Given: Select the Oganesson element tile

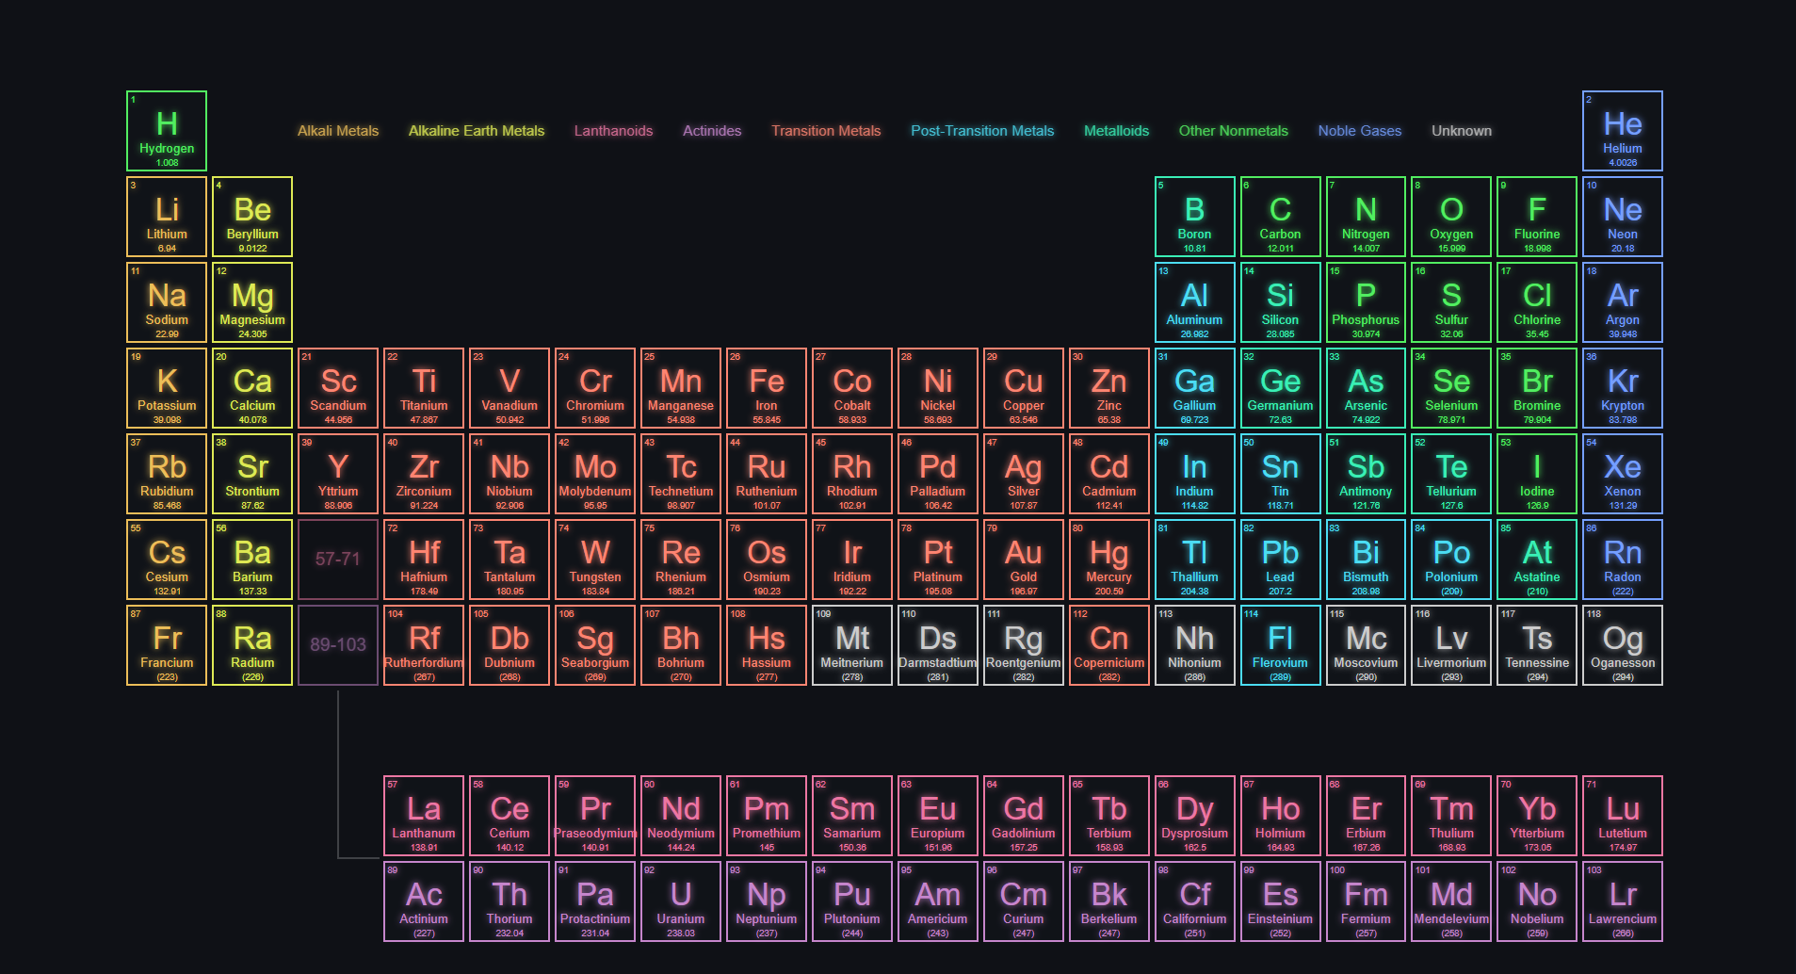Looking at the screenshot, I should point(1623,645).
